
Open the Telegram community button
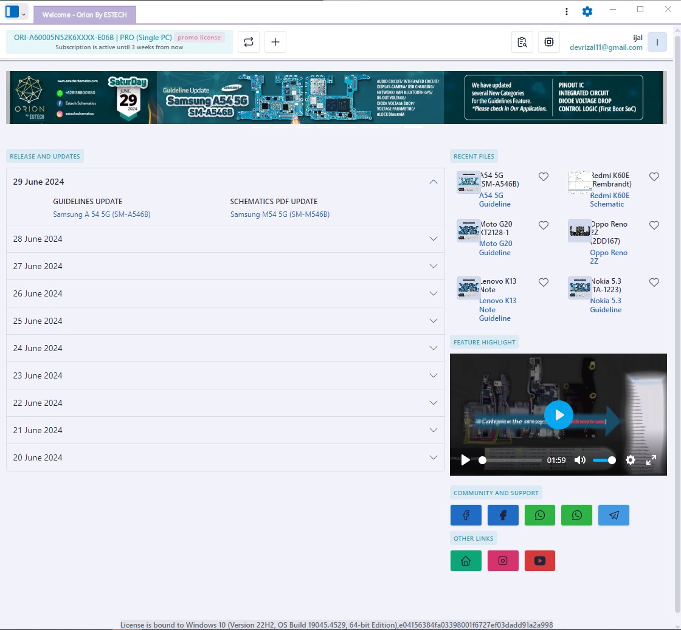(614, 515)
